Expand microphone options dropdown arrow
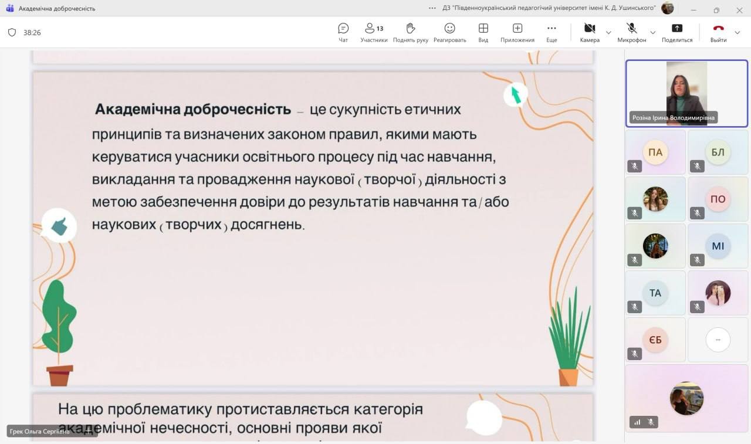 (652, 32)
